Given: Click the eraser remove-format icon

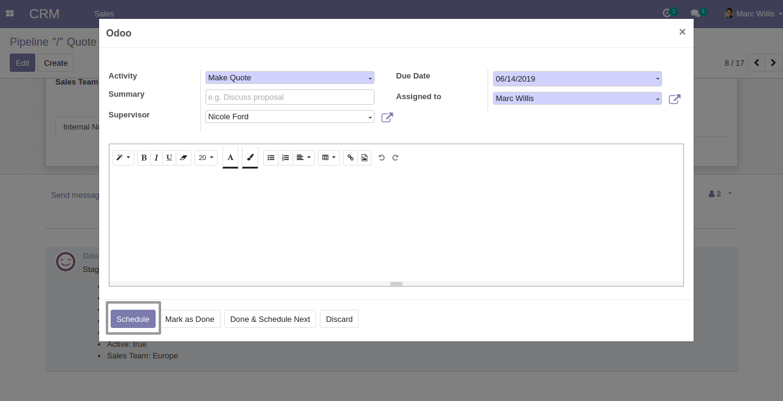Looking at the screenshot, I should tap(184, 158).
